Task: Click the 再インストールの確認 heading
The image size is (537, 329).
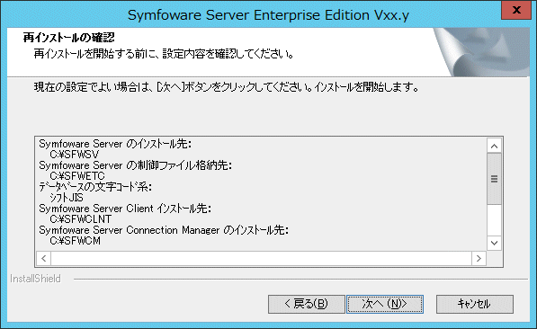Action: click(x=69, y=38)
